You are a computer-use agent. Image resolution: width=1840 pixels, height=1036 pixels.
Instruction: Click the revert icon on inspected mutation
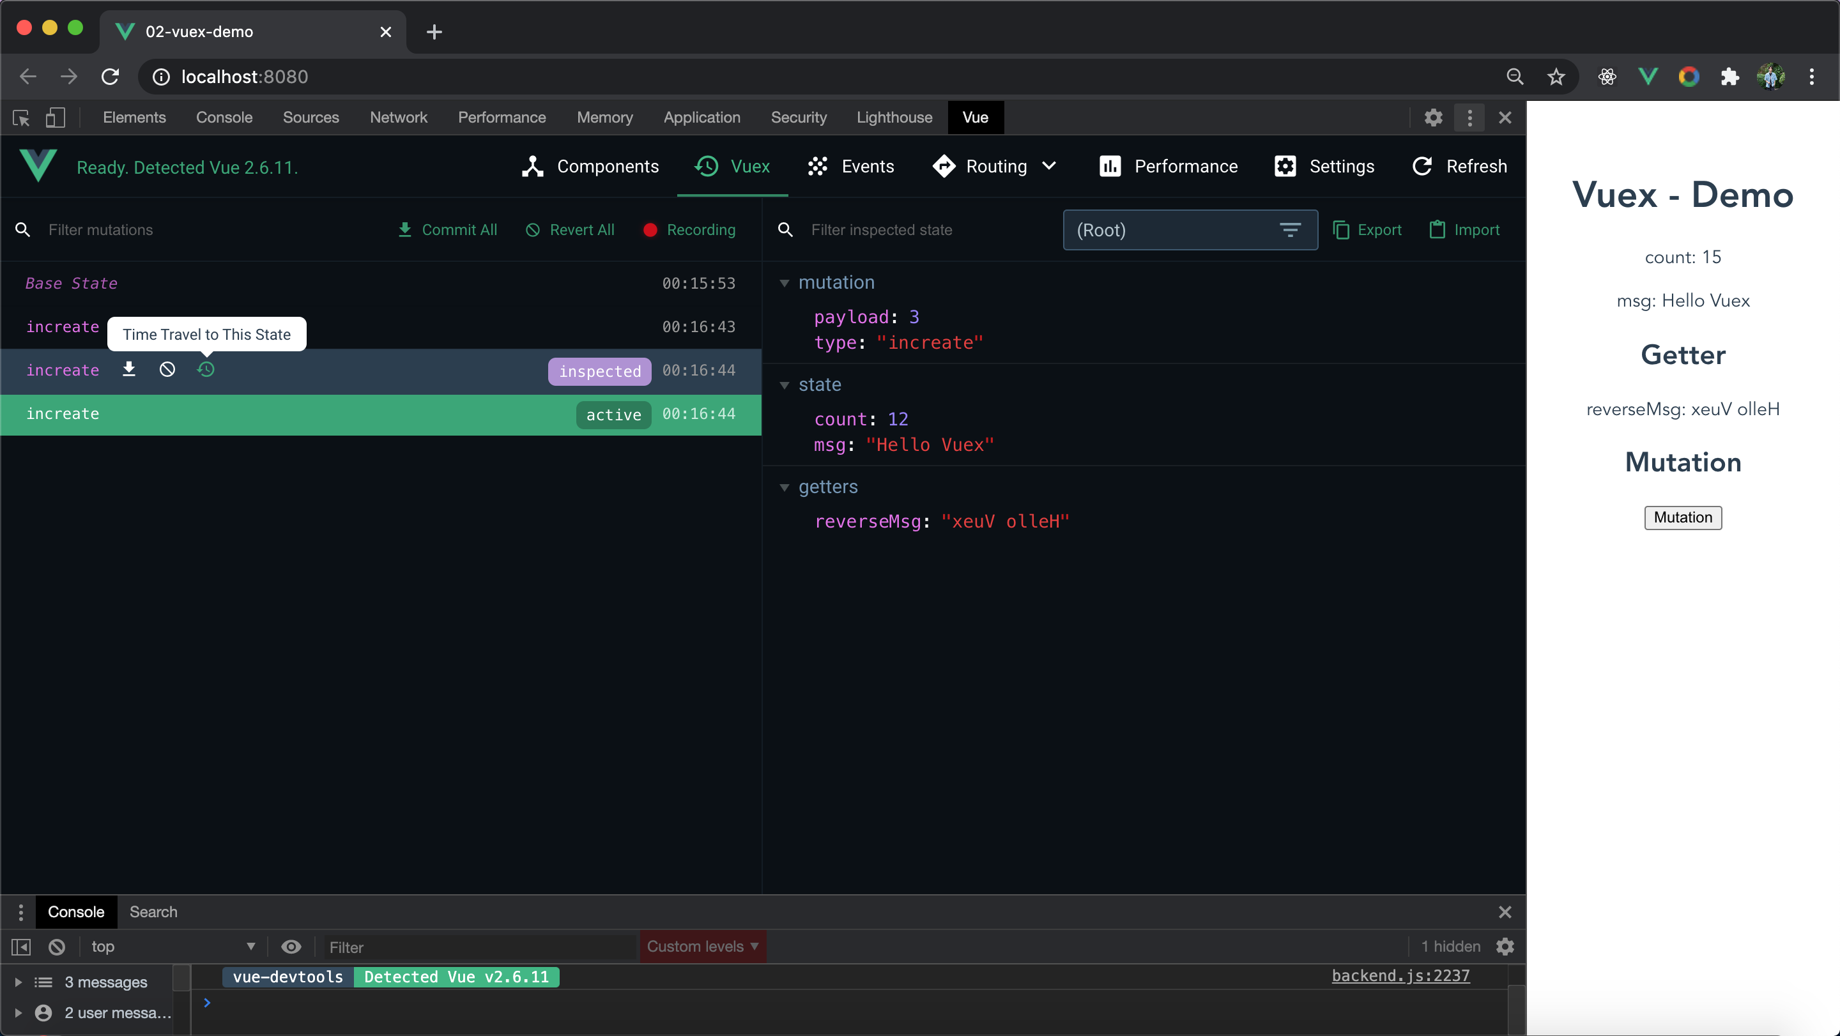(x=167, y=370)
